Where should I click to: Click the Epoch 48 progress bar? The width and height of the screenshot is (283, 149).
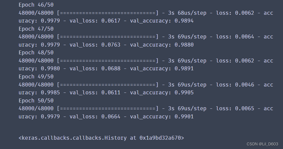(108, 61)
